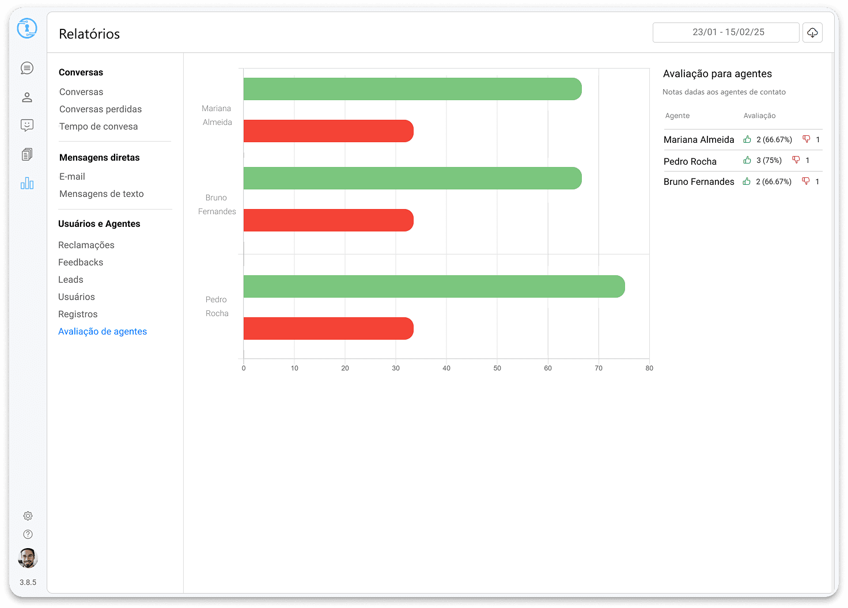Select E-mail under Mensagens diretas

[72, 177]
